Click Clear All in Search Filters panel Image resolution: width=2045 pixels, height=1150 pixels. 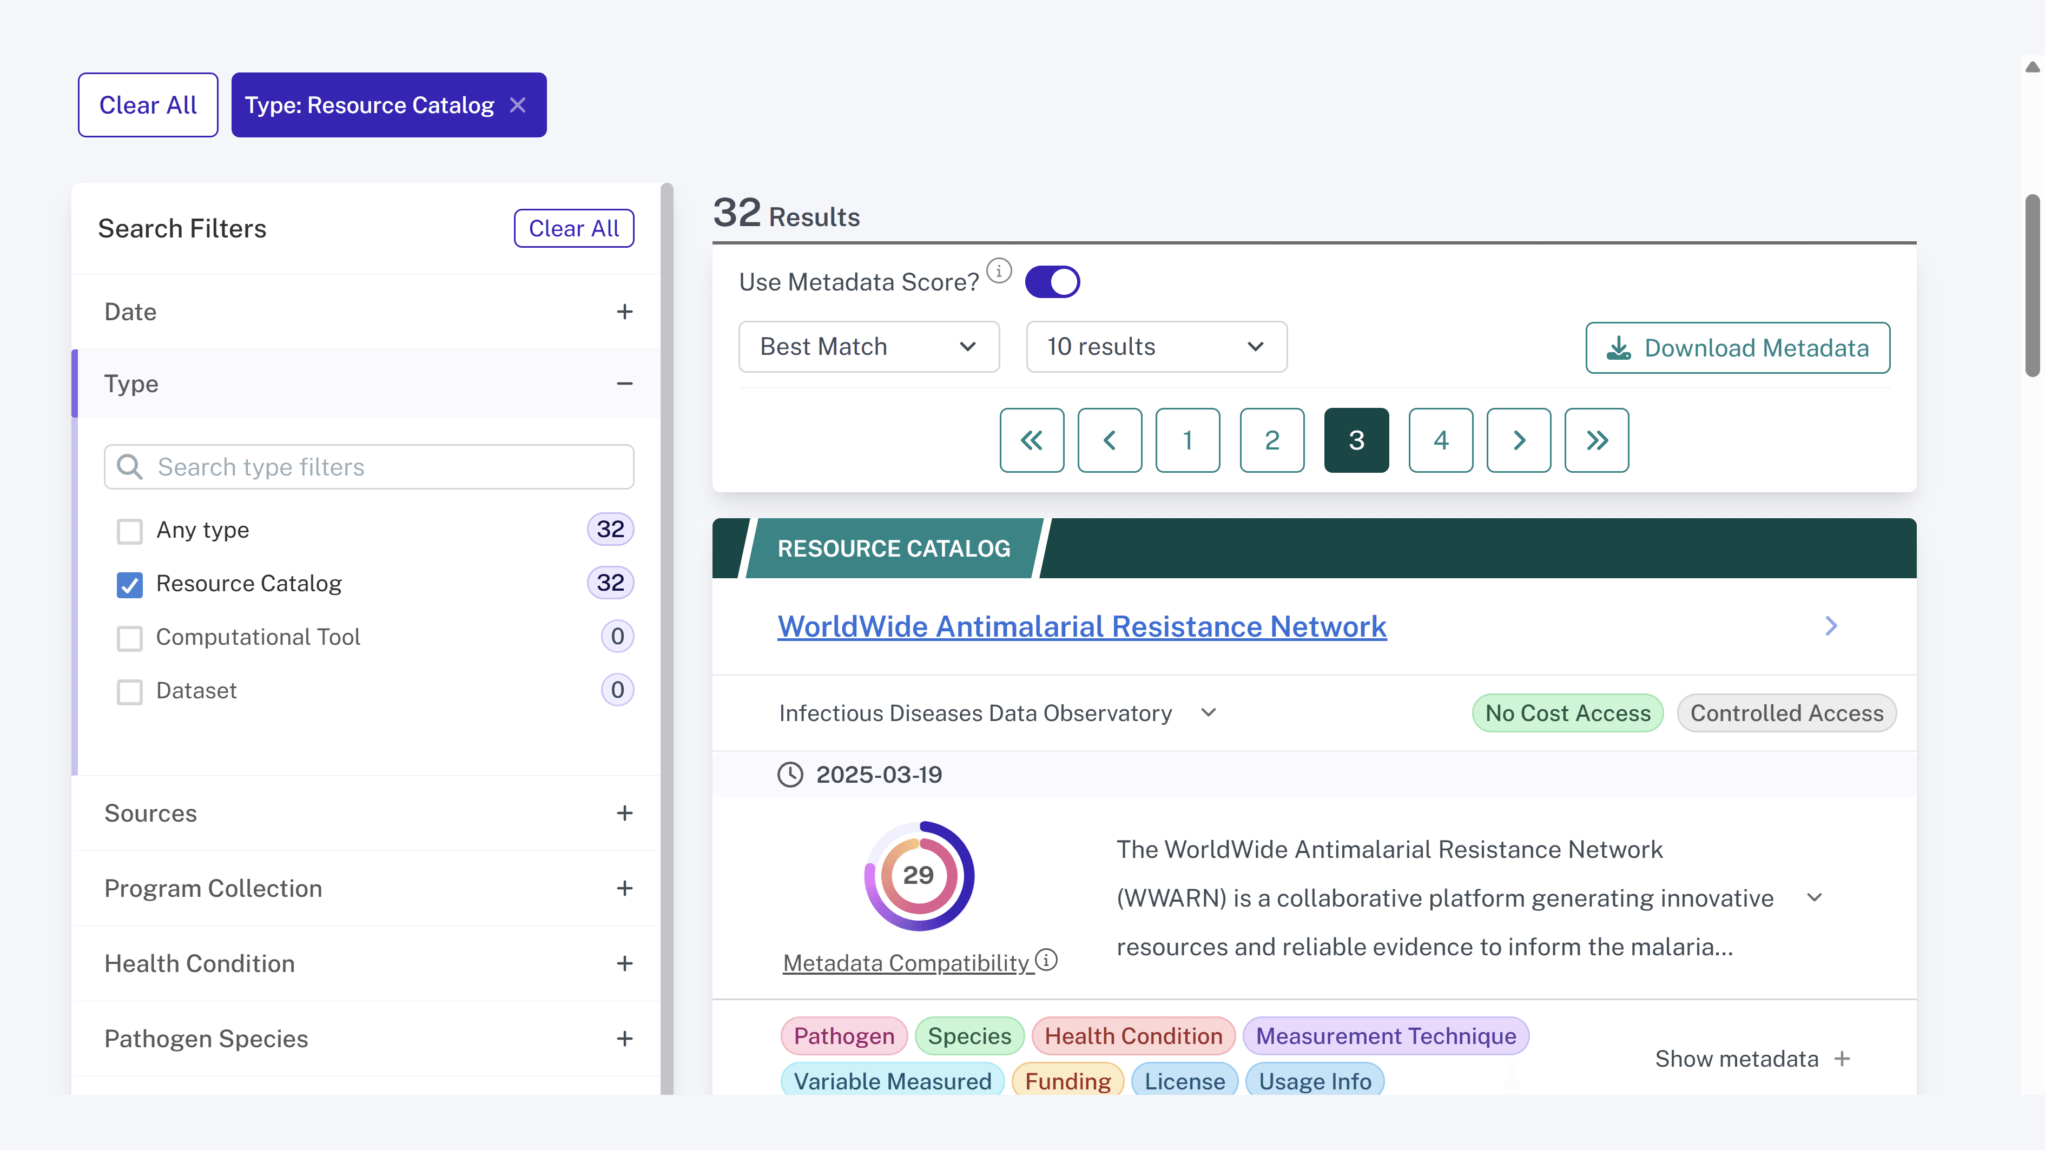[x=574, y=228]
